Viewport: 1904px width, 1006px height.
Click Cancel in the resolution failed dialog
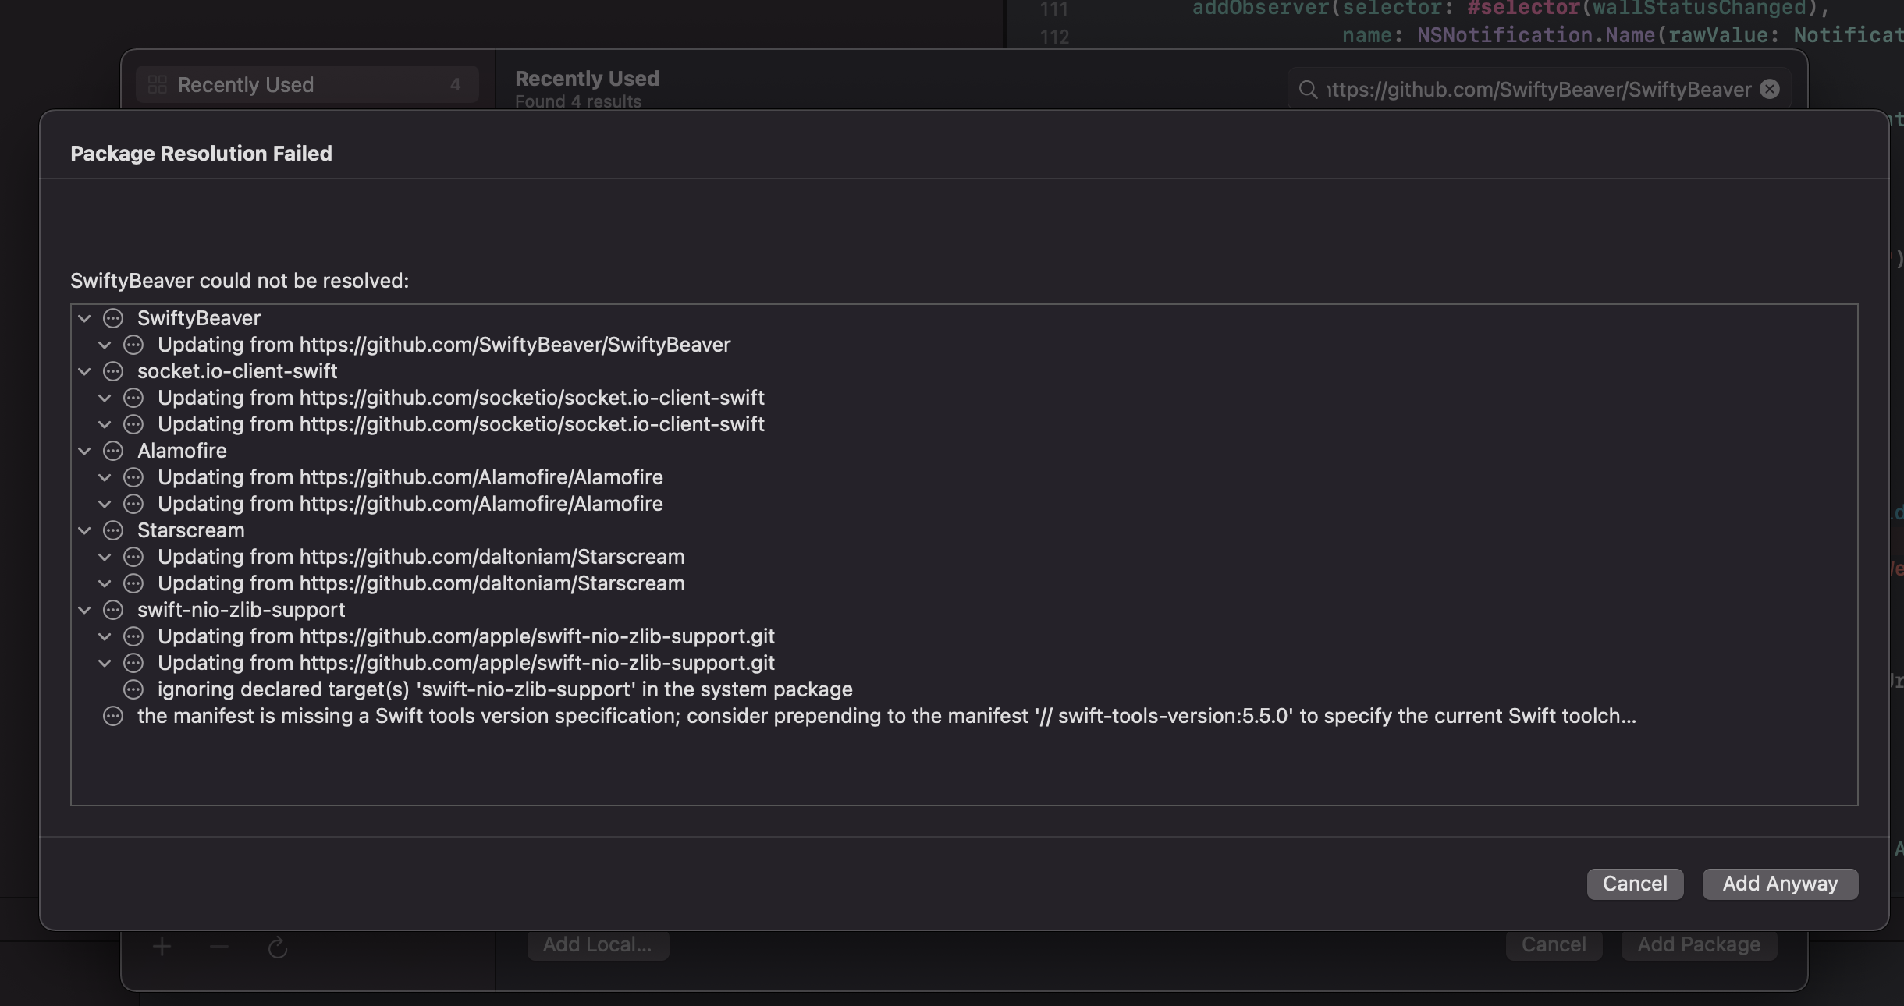(1634, 884)
